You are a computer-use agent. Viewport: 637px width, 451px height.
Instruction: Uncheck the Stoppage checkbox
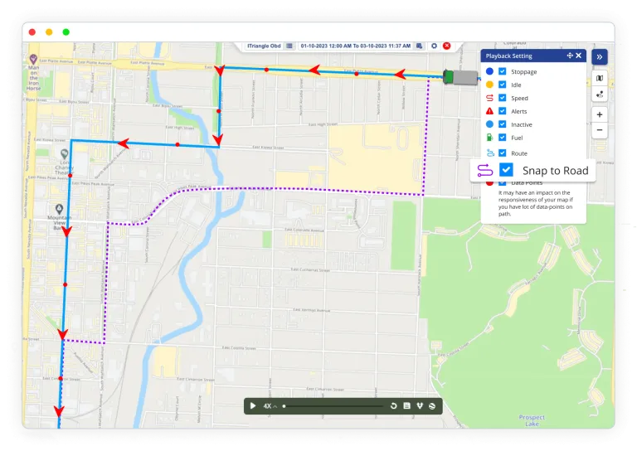click(x=503, y=72)
